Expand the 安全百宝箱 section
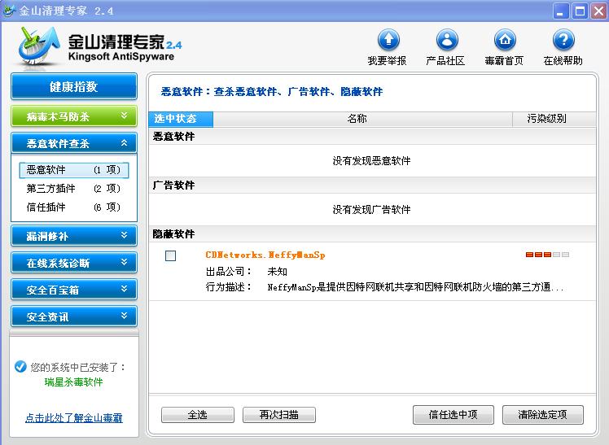609x445 pixels. pyautogui.click(x=74, y=290)
